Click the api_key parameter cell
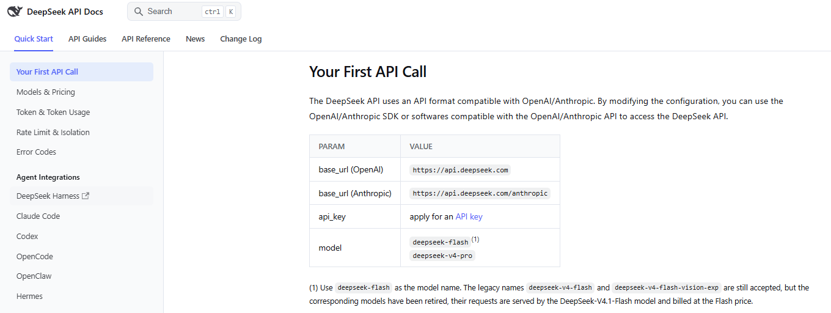Image resolution: width=831 pixels, height=313 pixels. tap(355, 216)
